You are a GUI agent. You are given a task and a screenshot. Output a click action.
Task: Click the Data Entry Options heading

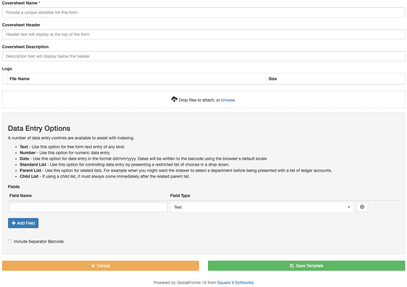click(x=39, y=128)
